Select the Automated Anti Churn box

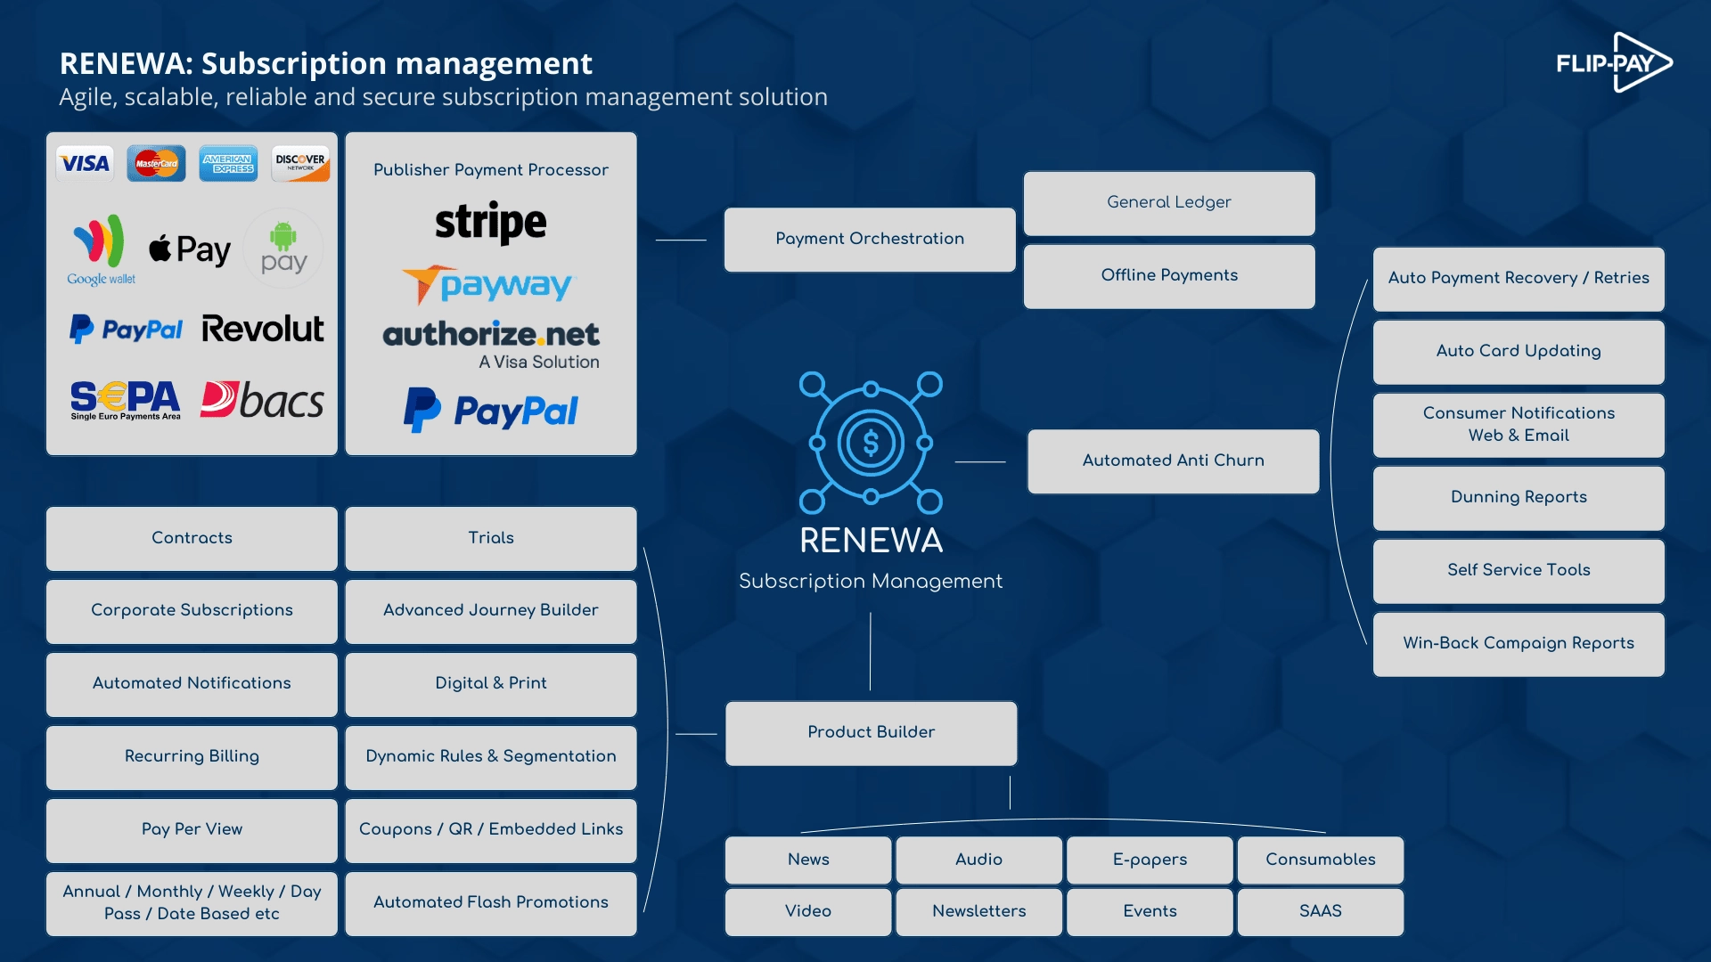click(x=1174, y=461)
